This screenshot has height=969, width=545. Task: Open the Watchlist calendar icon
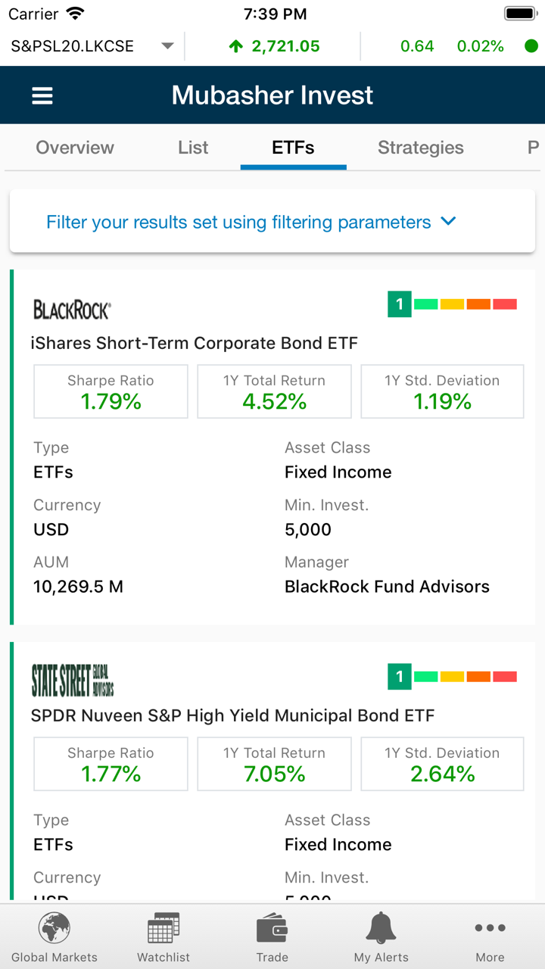[163, 928]
